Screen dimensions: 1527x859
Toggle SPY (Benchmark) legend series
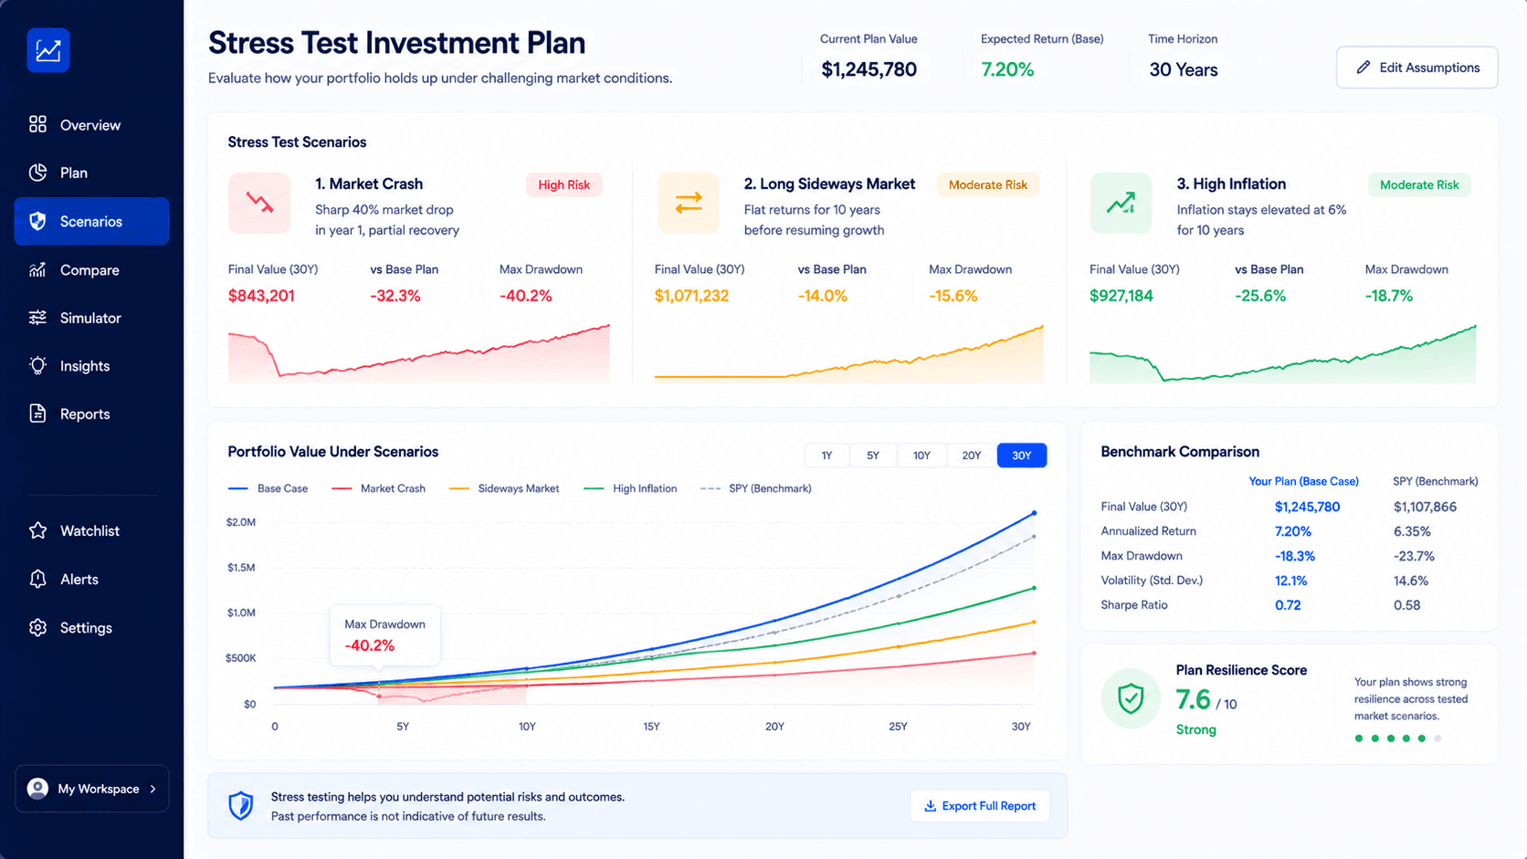756,488
